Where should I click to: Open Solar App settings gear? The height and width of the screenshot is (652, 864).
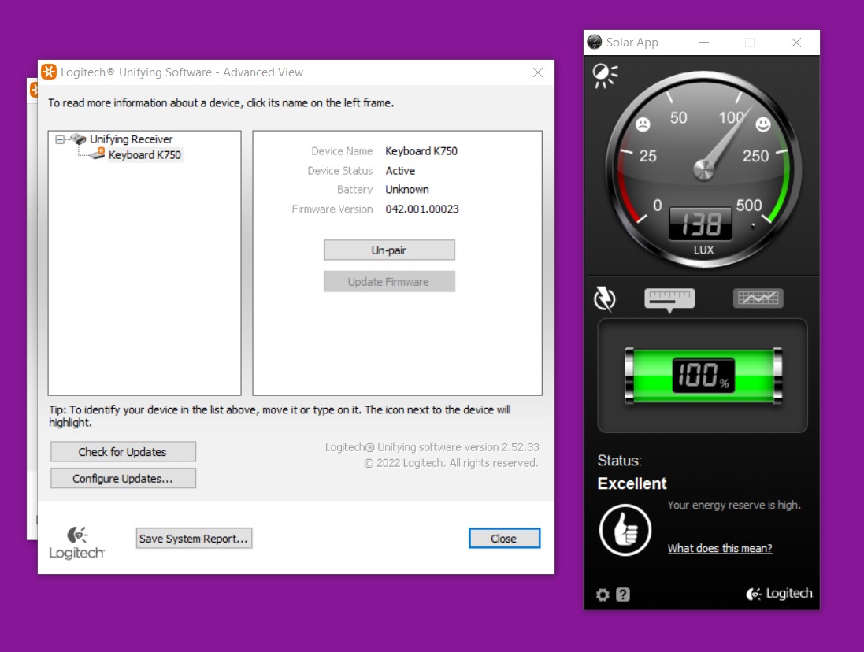(x=603, y=595)
